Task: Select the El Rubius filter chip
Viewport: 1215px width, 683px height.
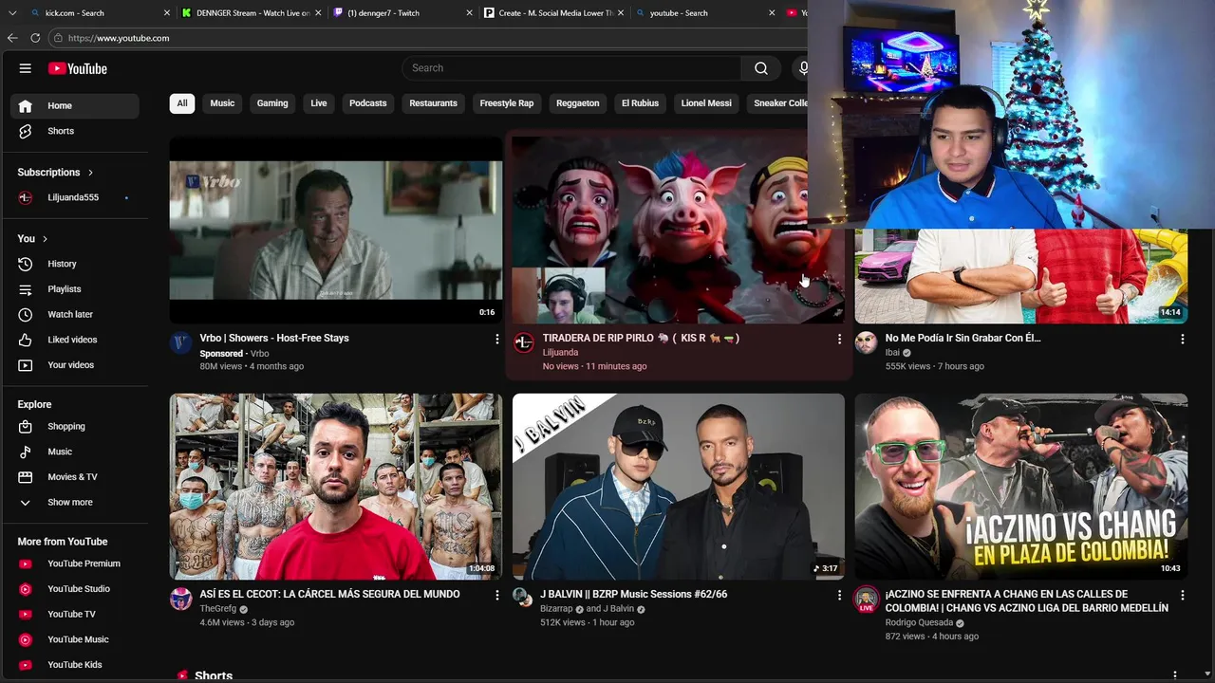Action: click(x=640, y=103)
